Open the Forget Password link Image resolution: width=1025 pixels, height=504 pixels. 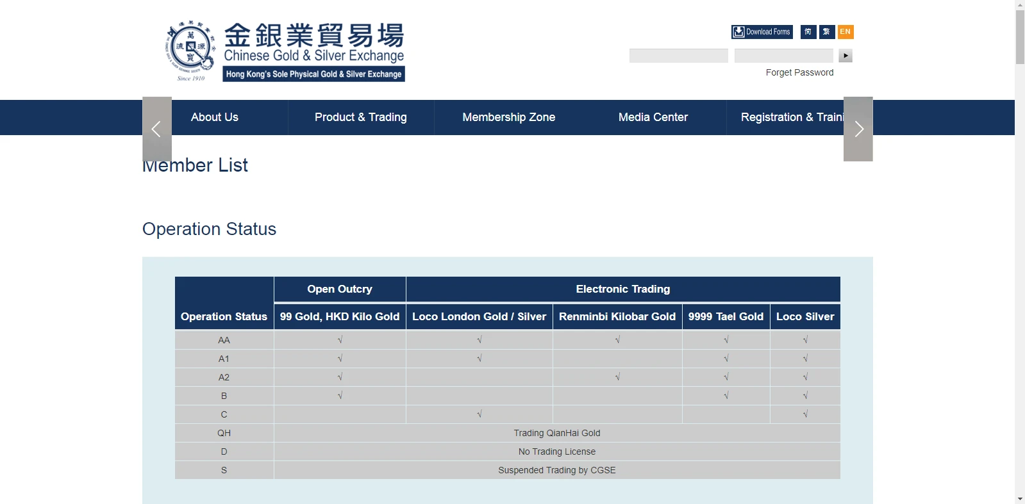coord(799,72)
